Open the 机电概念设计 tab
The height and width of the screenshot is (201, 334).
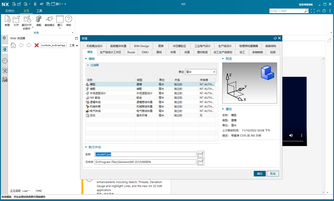94,46
